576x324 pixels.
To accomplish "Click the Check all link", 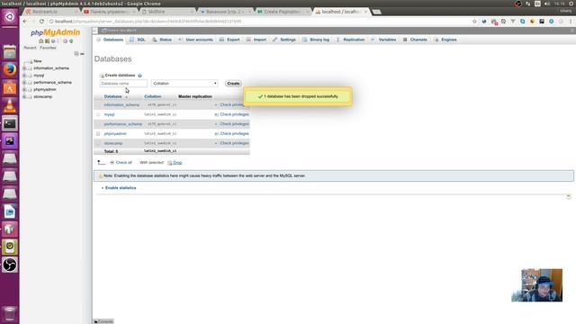I will click(x=124, y=162).
